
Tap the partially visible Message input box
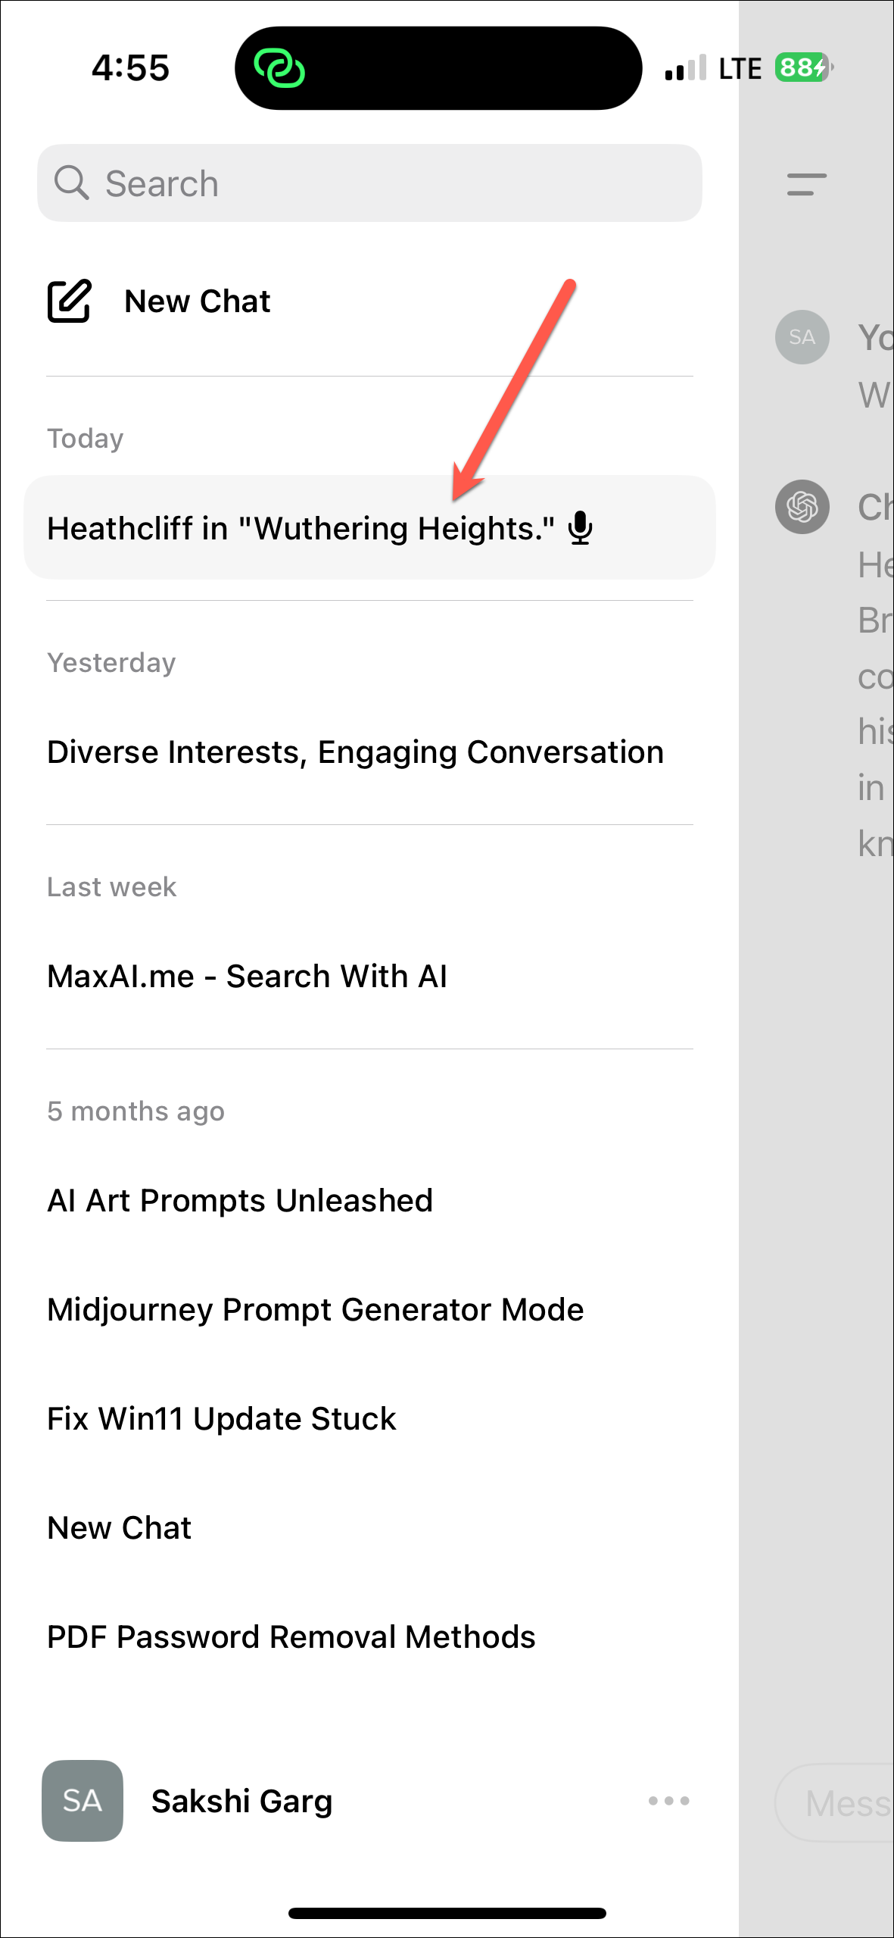click(840, 1802)
